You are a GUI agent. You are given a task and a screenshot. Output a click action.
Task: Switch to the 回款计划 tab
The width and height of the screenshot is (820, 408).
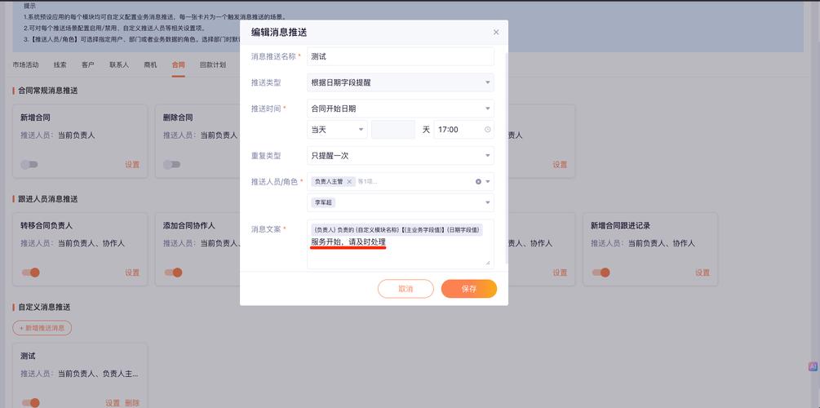tap(213, 64)
